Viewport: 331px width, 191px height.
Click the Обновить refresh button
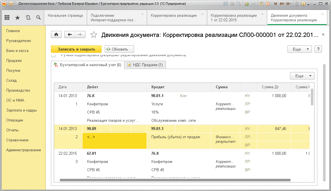pyautogui.click(x=119, y=49)
